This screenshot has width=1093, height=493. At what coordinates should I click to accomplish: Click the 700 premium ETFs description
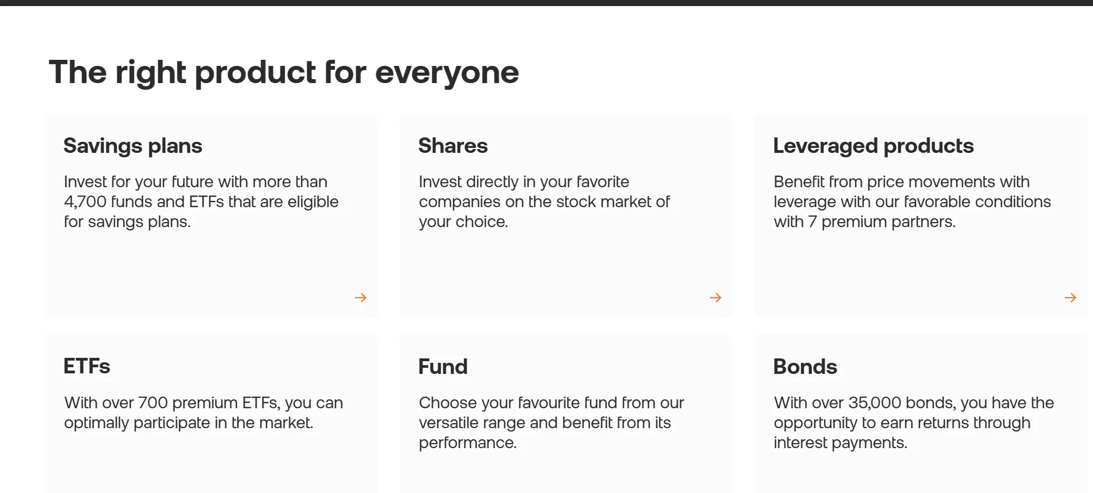(204, 413)
